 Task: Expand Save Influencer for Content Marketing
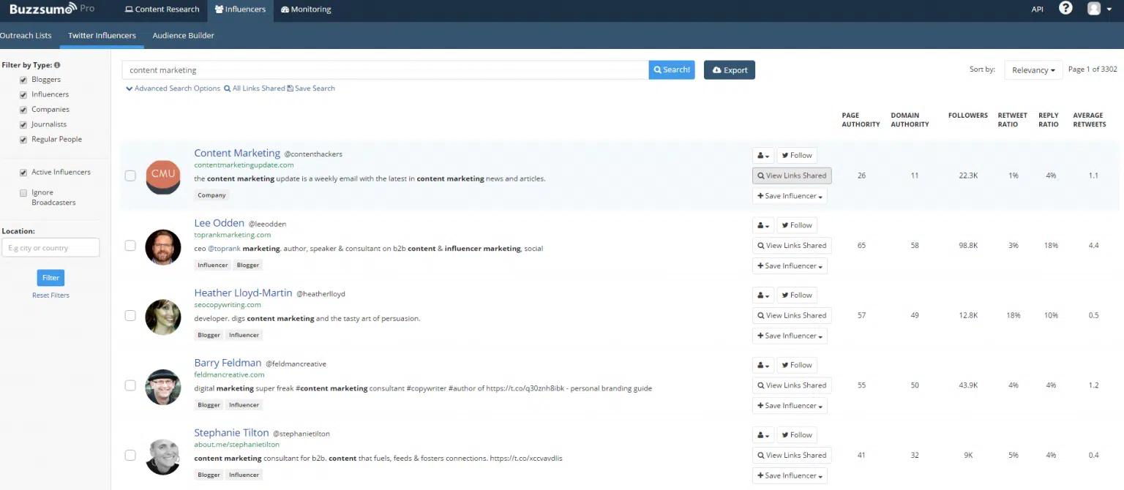click(790, 196)
